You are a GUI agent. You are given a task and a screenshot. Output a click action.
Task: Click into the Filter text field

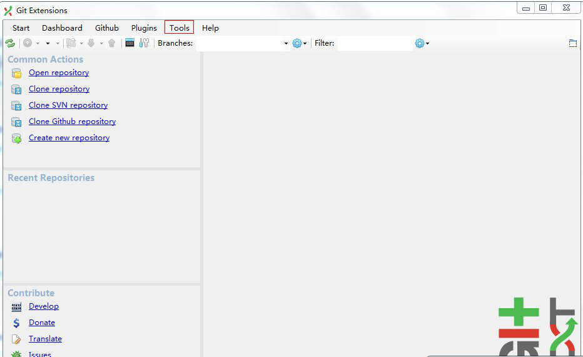374,43
